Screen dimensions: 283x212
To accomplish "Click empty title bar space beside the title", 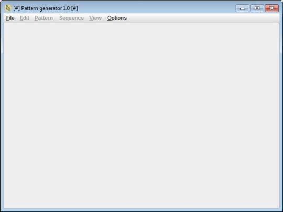I will pos(155,8).
